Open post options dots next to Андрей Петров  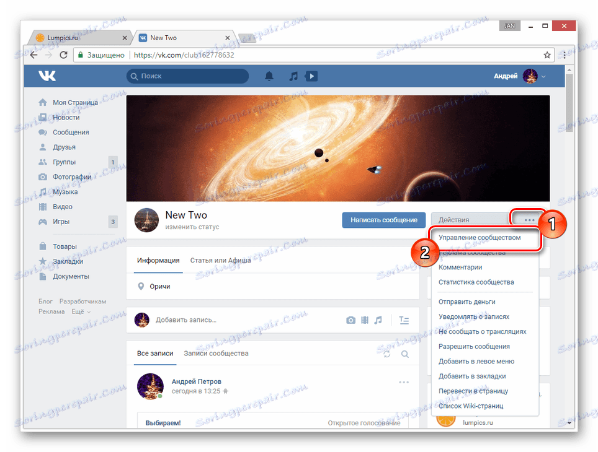(403, 382)
